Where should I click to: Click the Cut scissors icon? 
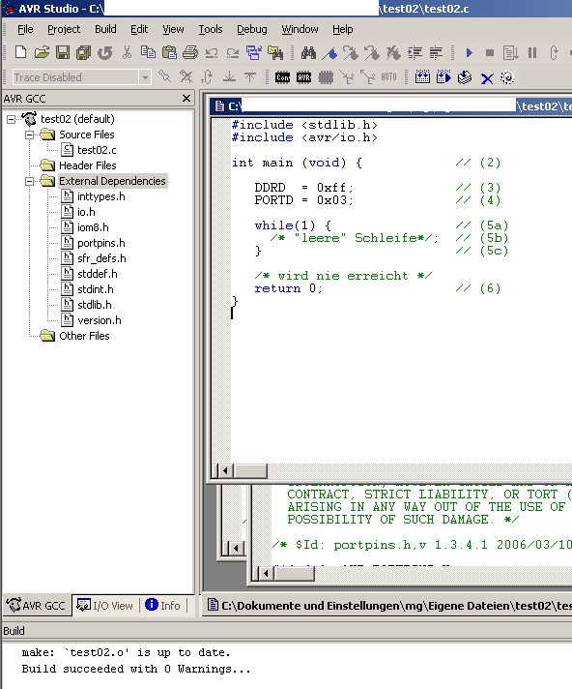tap(127, 52)
